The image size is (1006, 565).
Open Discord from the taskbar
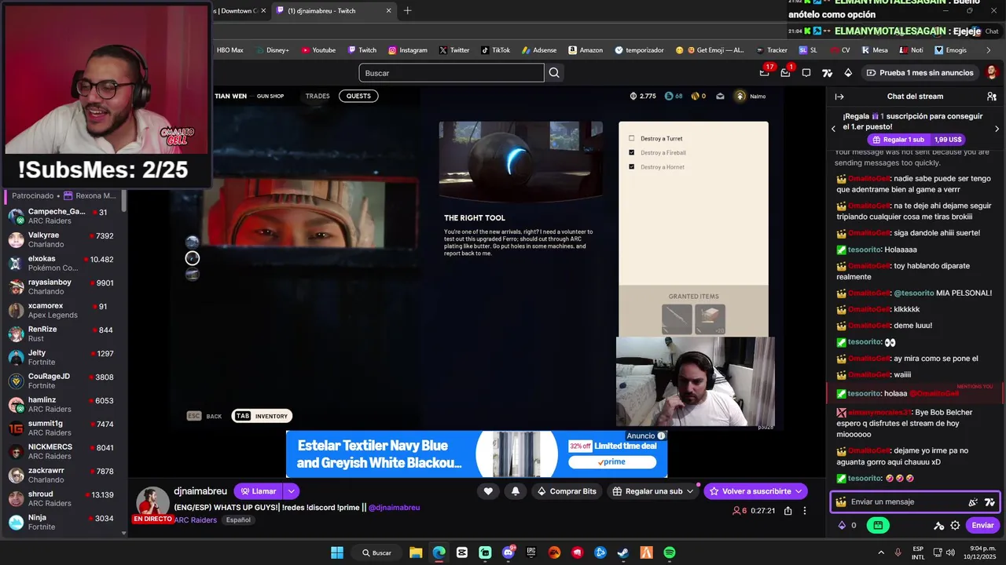(x=508, y=552)
